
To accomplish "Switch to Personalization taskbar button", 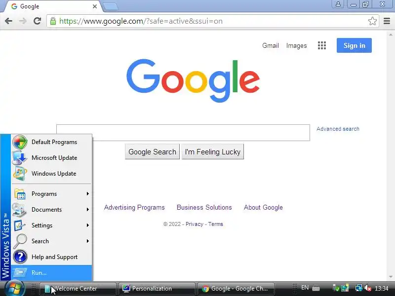I will click(x=157, y=289).
